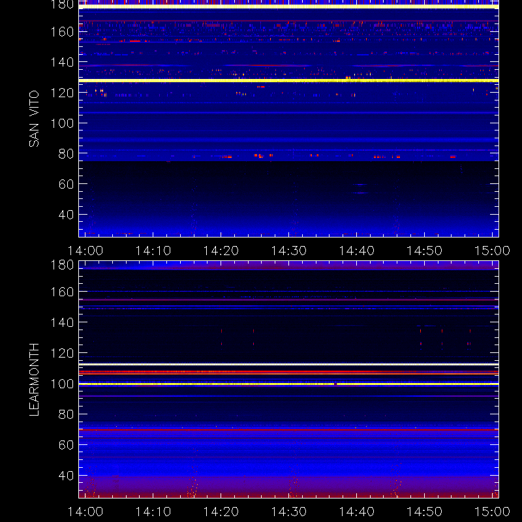Select the 14:20 tick label under San Vito plot
The image size is (522, 522).
(221, 251)
